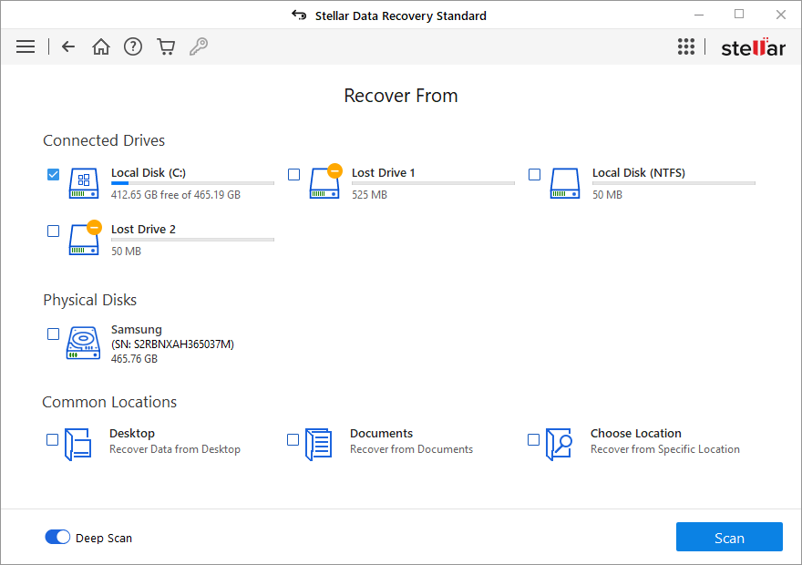Viewport: 802px width, 565px height.
Task: Check the Samsung physical disk checkbox
Action: [x=53, y=334]
